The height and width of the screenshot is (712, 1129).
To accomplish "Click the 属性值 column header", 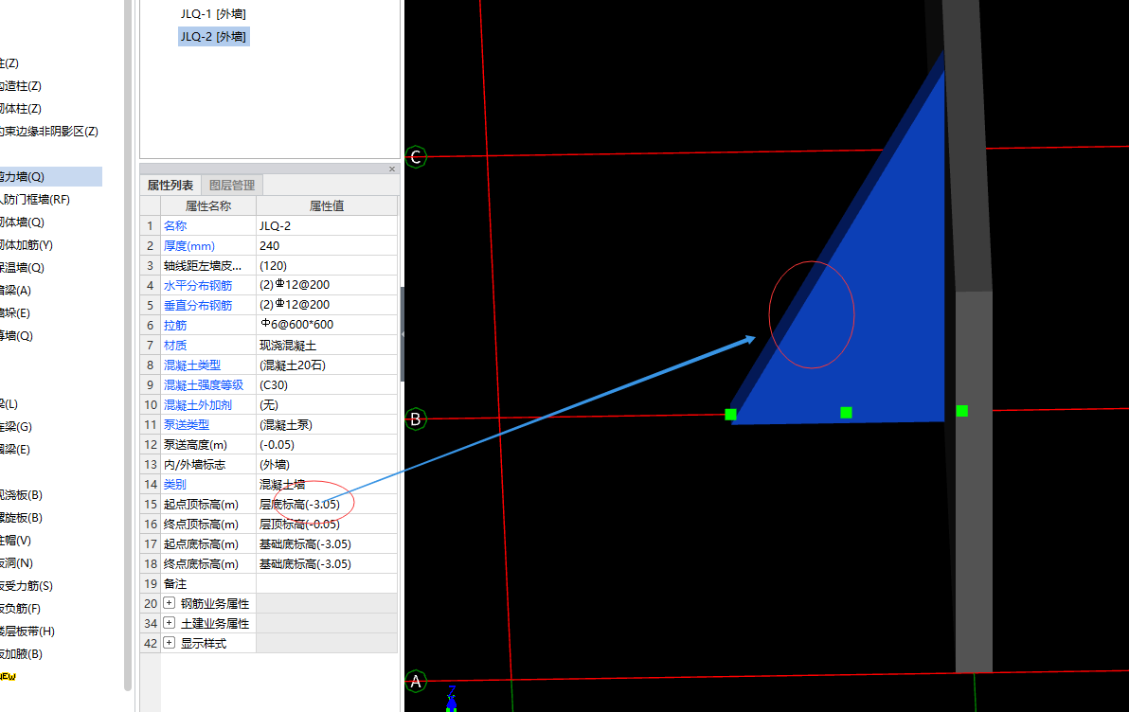I will 326,205.
